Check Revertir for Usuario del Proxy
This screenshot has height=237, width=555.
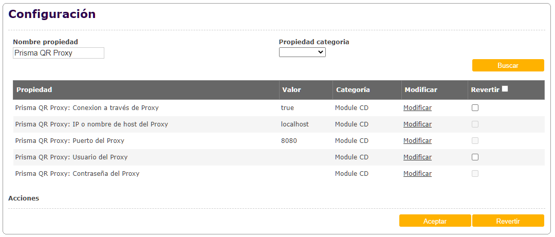coord(475,157)
